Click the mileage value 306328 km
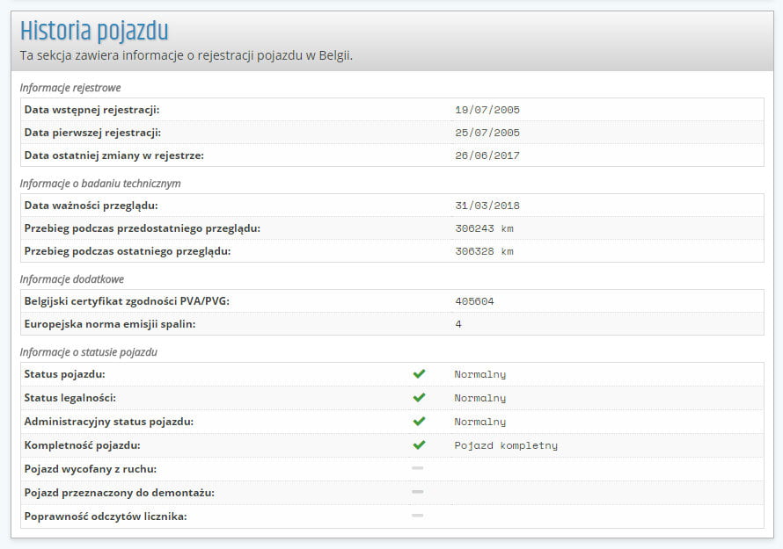Viewport: 783px width, 549px height. pos(484,251)
